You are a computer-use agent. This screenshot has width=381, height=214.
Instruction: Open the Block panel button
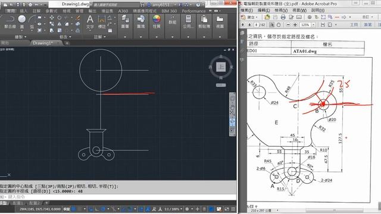click(140, 22)
